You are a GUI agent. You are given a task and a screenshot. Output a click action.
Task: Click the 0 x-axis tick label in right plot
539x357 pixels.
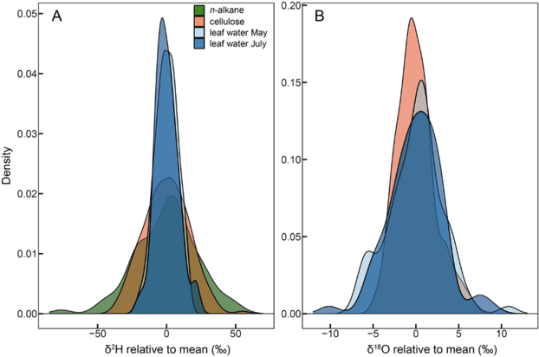point(416,333)
